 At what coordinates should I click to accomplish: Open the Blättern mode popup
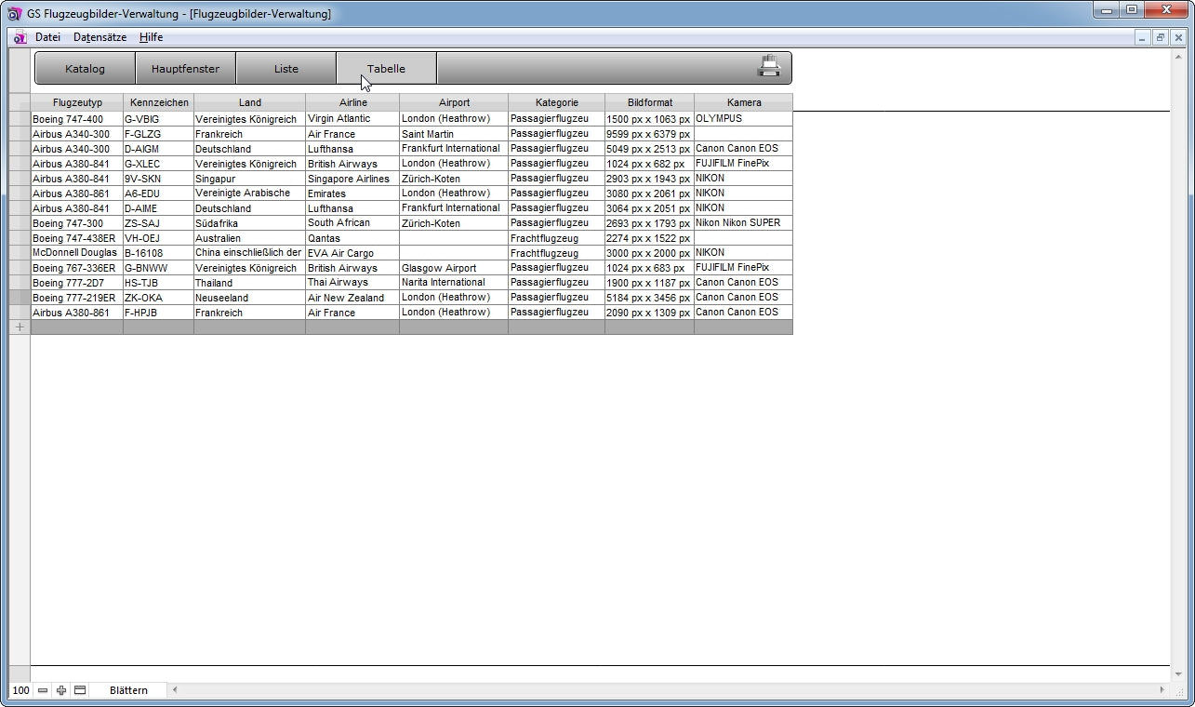[x=128, y=690]
